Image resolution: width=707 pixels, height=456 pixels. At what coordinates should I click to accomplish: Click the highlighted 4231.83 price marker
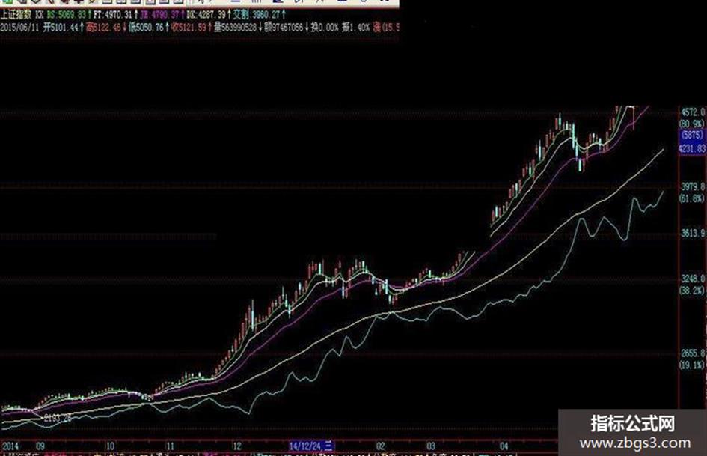[693, 148]
